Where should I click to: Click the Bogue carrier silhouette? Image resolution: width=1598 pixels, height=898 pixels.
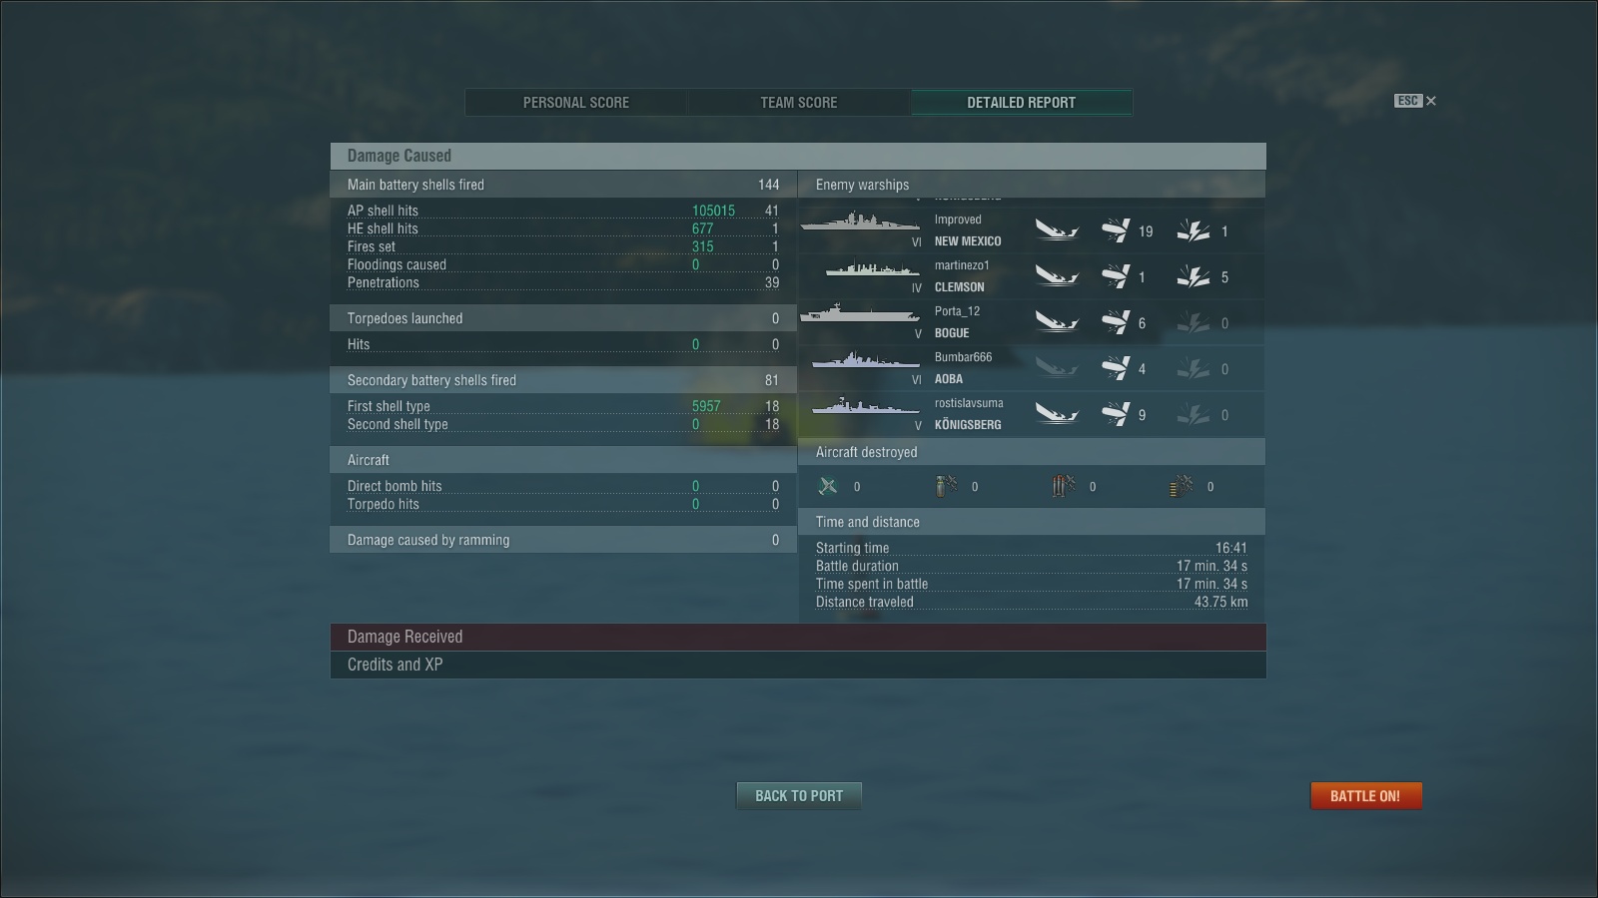click(x=859, y=315)
